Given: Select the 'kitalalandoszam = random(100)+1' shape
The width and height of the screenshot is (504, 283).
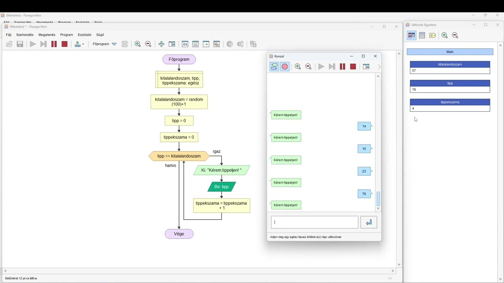Looking at the screenshot, I should coord(179,102).
